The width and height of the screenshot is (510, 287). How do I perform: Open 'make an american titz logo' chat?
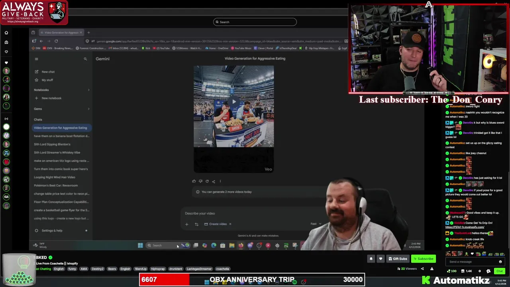[62, 161]
